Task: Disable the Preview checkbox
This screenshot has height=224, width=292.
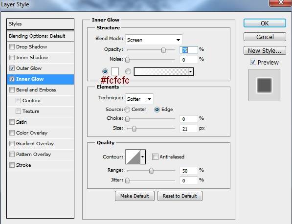Action: [x=253, y=62]
